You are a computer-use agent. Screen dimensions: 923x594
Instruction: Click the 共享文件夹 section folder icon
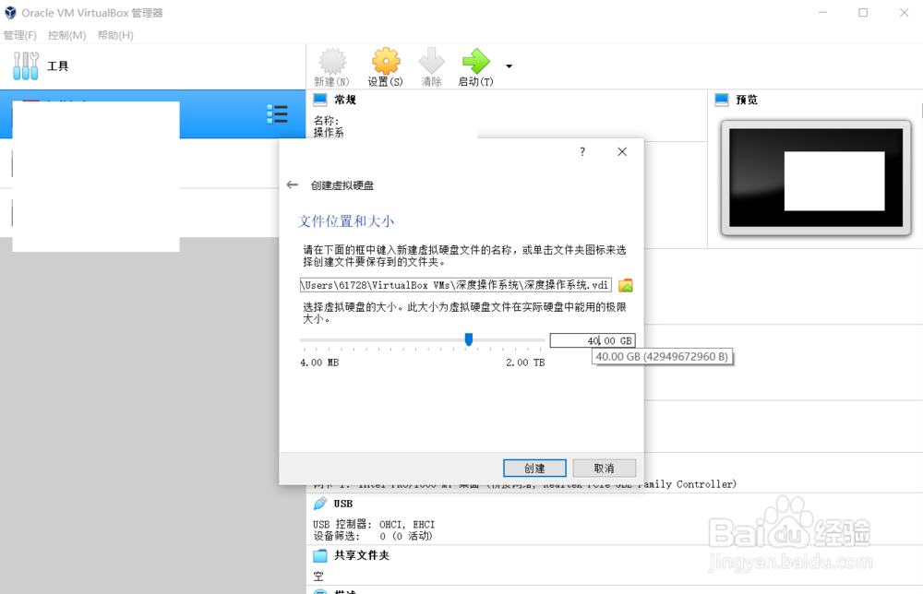click(x=320, y=555)
